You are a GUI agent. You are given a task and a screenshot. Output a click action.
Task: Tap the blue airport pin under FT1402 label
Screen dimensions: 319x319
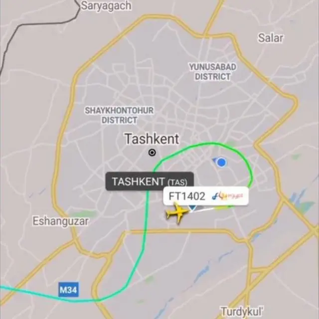[192, 207]
